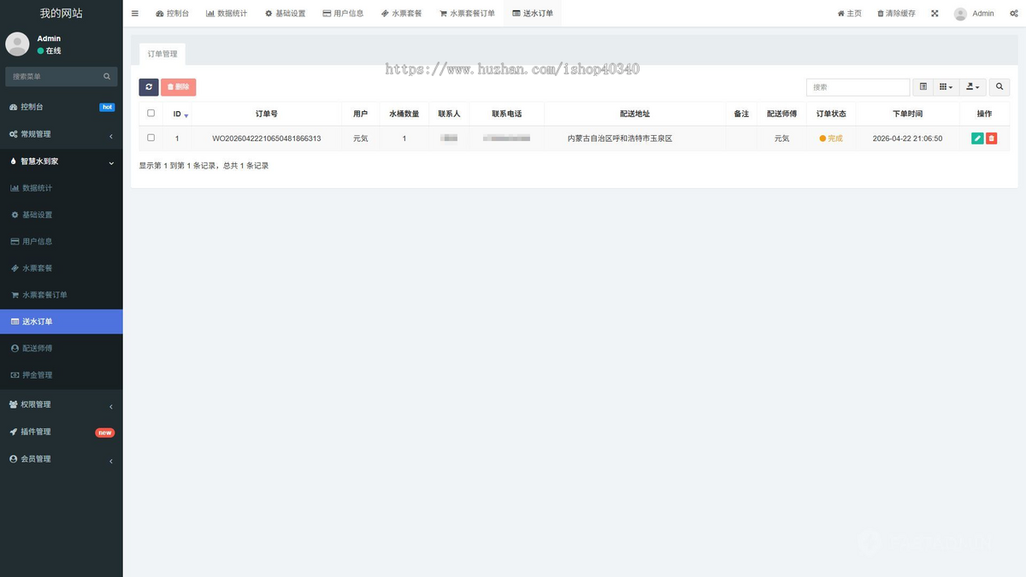Open 插件管理 in the sidebar
The height and width of the screenshot is (577, 1026).
tap(62, 432)
